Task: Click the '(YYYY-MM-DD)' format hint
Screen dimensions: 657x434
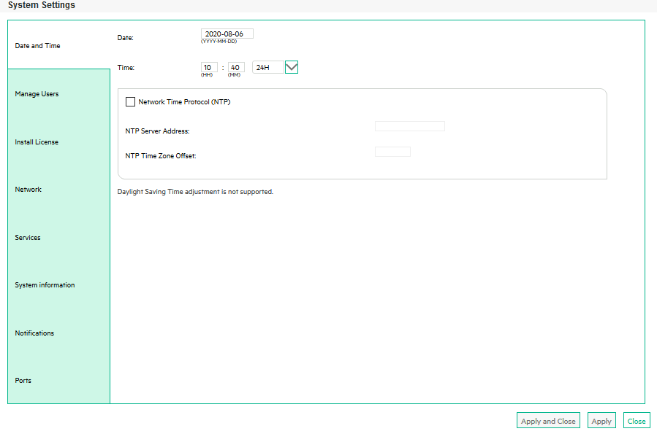Action: [x=219, y=42]
